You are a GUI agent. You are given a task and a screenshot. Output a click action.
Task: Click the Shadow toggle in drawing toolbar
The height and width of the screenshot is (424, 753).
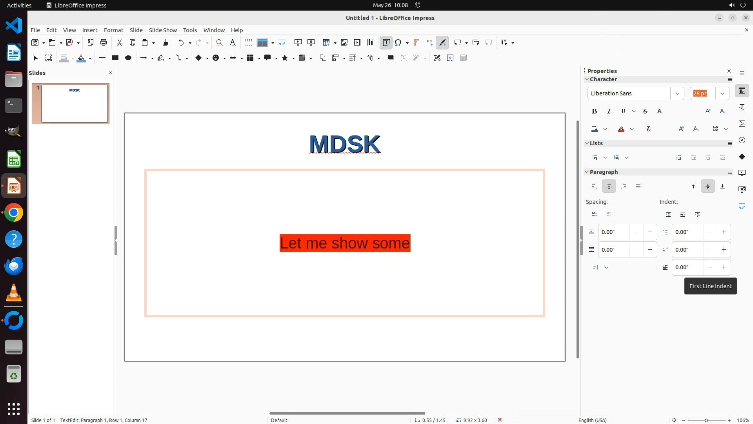[x=391, y=58]
